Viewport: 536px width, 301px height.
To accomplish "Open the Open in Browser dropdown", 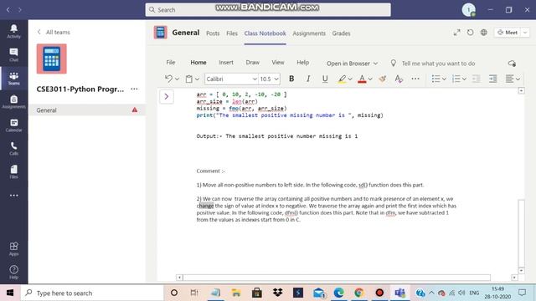I will (352, 64).
